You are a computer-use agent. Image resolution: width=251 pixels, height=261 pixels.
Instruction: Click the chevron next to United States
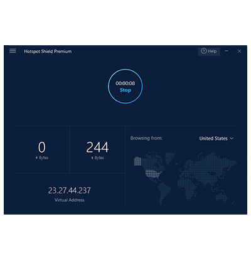232,139
